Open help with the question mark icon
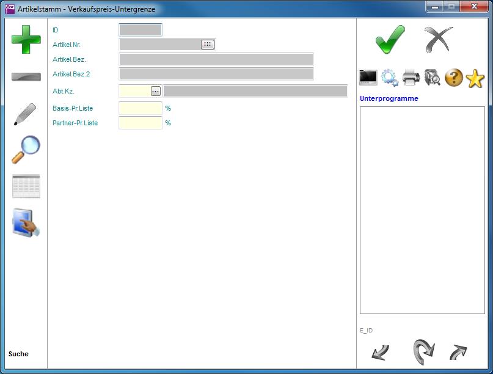Image resolution: width=493 pixels, height=374 pixels. [453, 78]
